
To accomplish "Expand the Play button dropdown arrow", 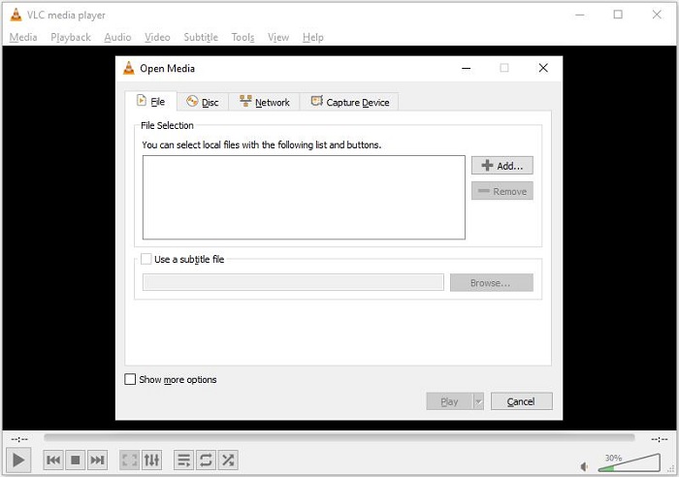I will [478, 401].
